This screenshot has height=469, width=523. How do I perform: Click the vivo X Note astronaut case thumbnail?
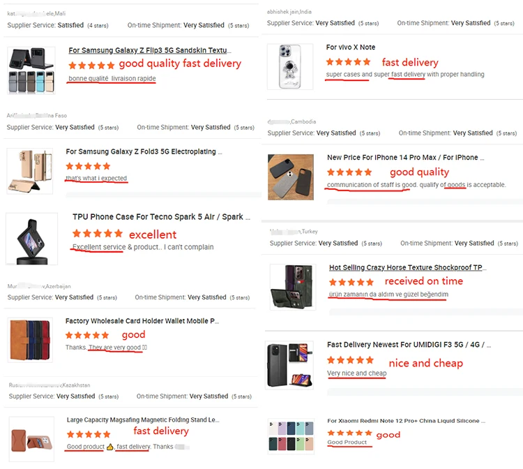(x=291, y=65)
